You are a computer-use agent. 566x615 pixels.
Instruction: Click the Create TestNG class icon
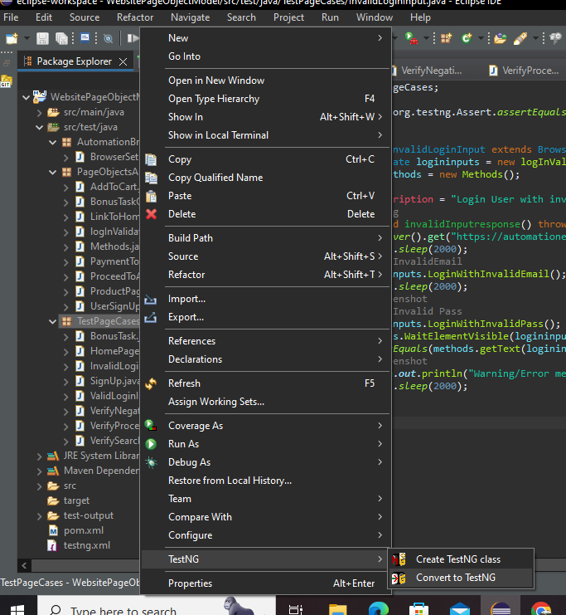[399, 559]
